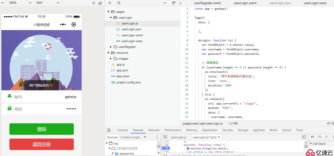Click the step into debugger button
This screenshot has width=334, height=156.
[326, 137]
